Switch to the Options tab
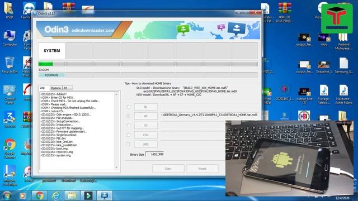358x201 pixels. click(56, 88)
